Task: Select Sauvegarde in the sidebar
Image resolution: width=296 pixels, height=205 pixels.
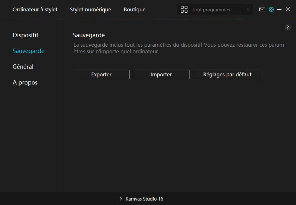Action: click(x=29, y=51)
